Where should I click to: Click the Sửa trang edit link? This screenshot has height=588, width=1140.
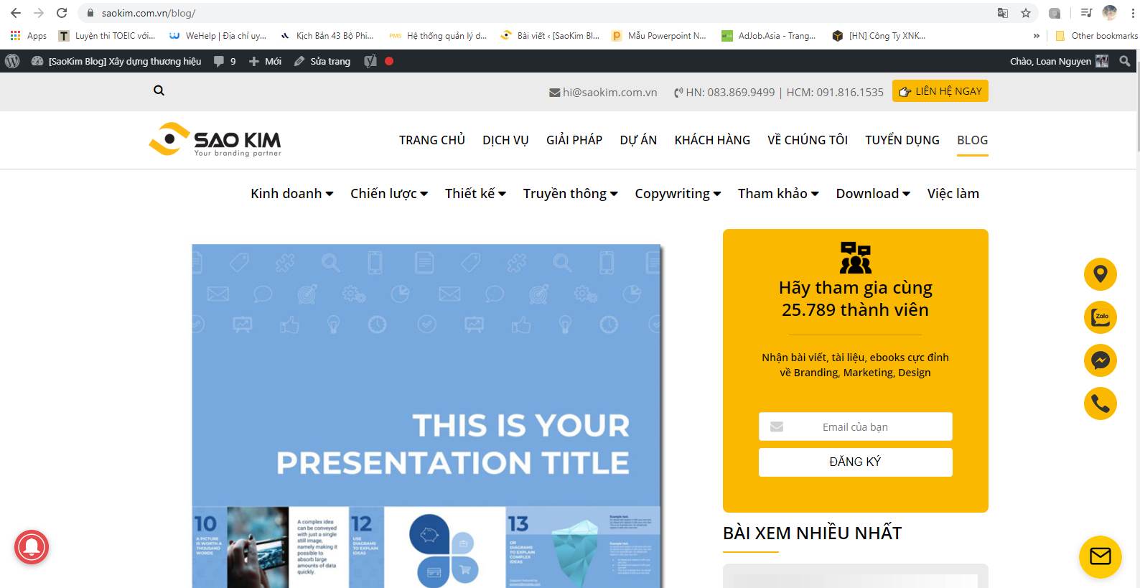click(322, 61)
